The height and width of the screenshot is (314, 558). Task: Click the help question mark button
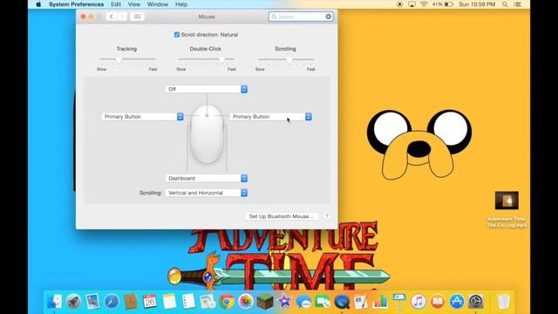(327, 216)
